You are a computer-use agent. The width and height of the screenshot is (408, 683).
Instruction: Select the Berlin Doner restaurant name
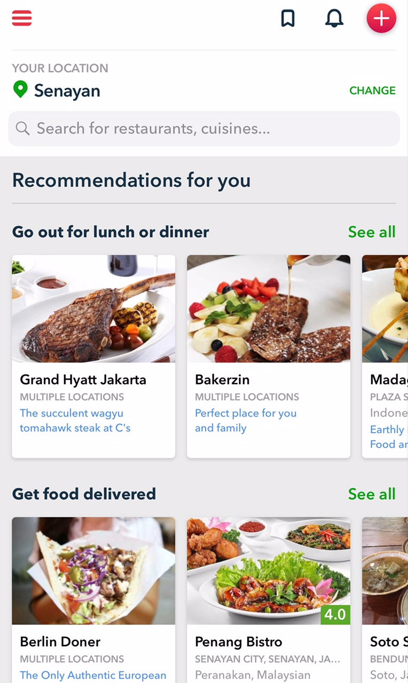[x=60, y=642]
